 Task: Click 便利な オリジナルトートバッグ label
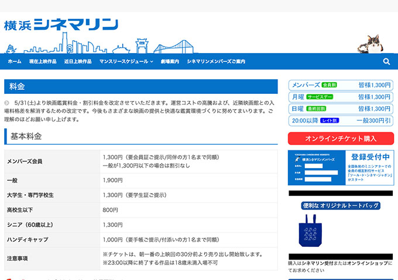click(341, 206)
